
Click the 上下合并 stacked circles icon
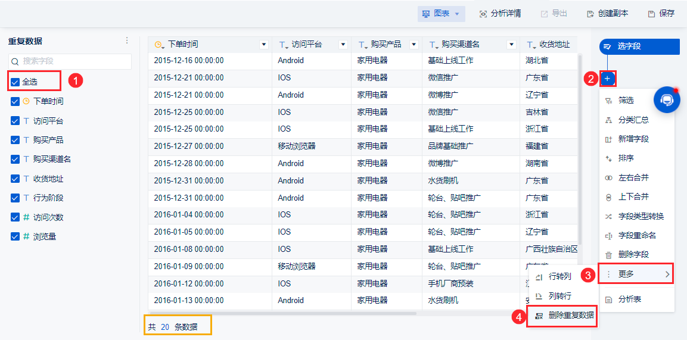click(x=608, y=197)
